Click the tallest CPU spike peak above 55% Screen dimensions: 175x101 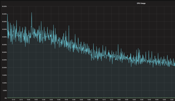pos(32,12)
